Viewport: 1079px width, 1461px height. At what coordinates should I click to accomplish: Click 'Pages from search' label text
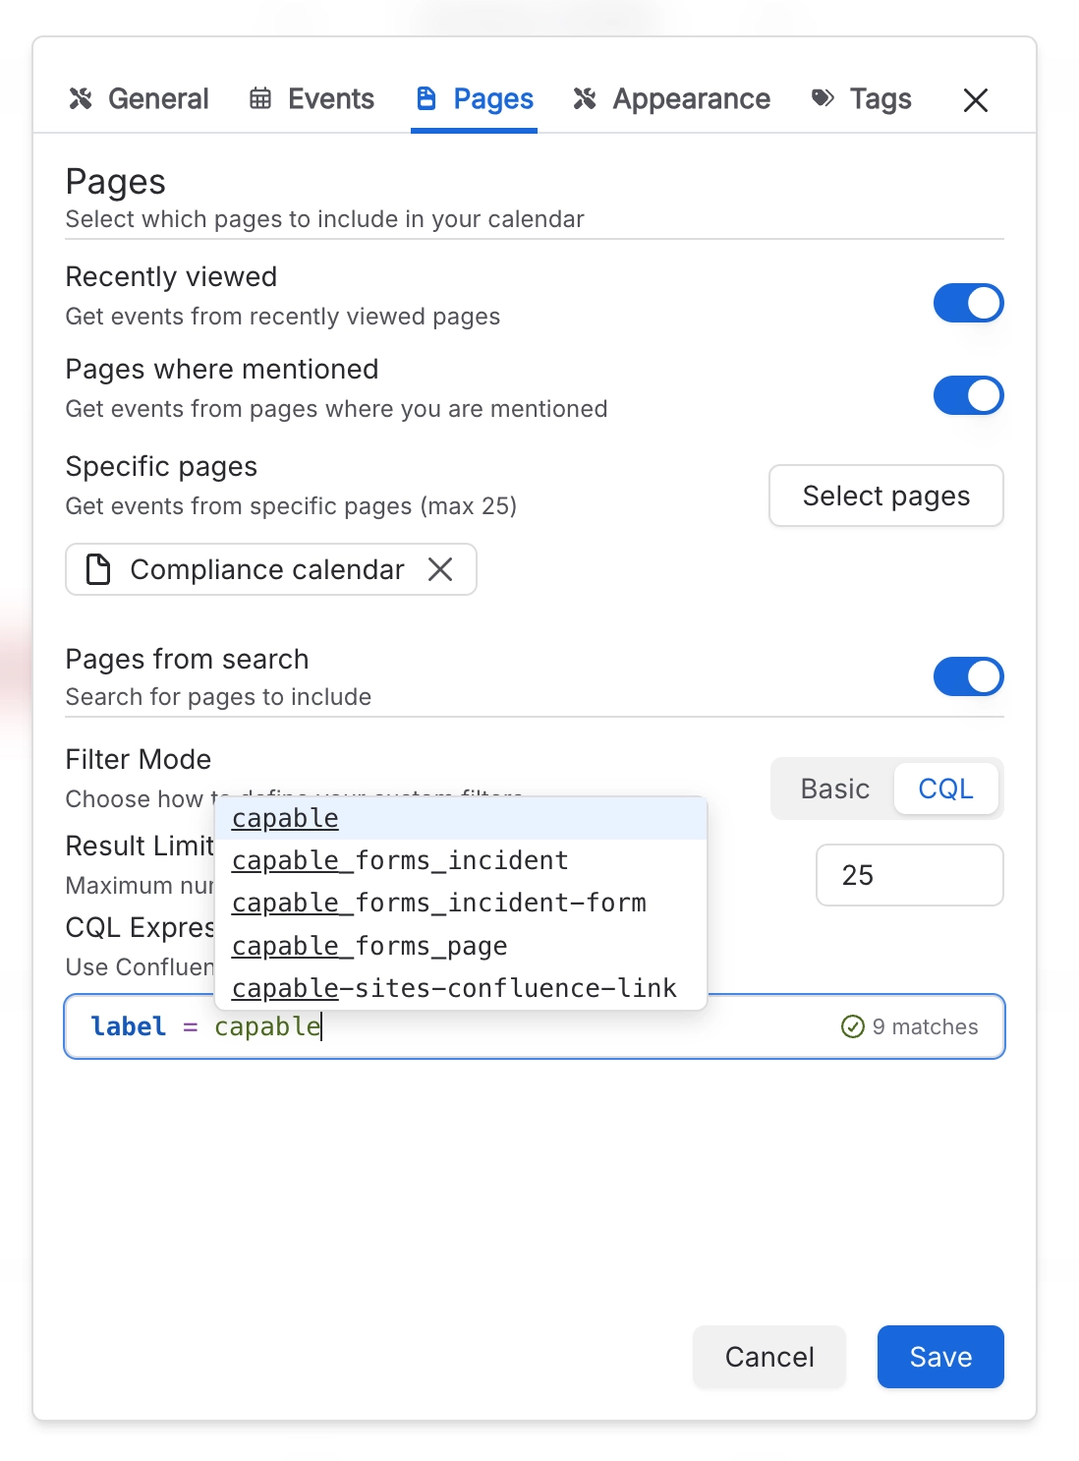187,659
